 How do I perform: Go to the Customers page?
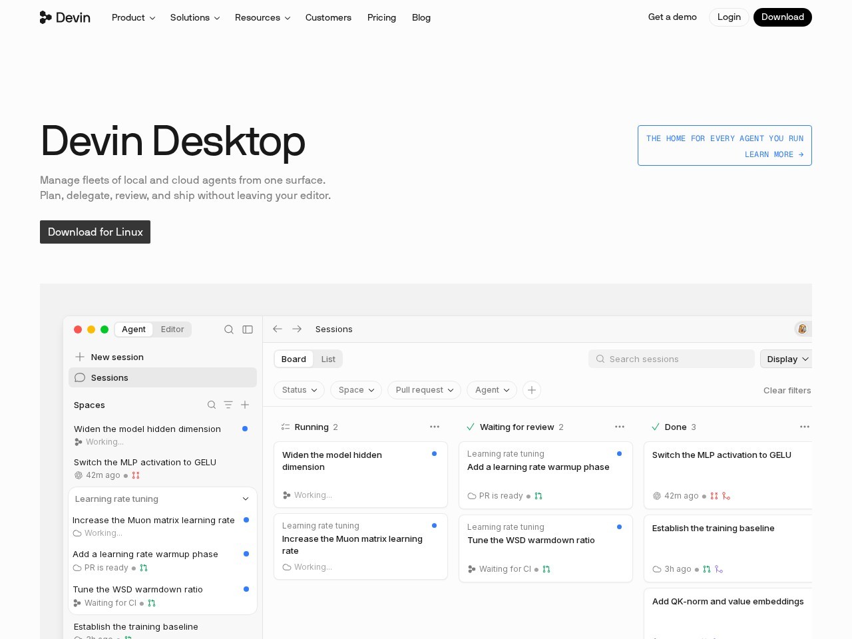(x=328, y=17)
